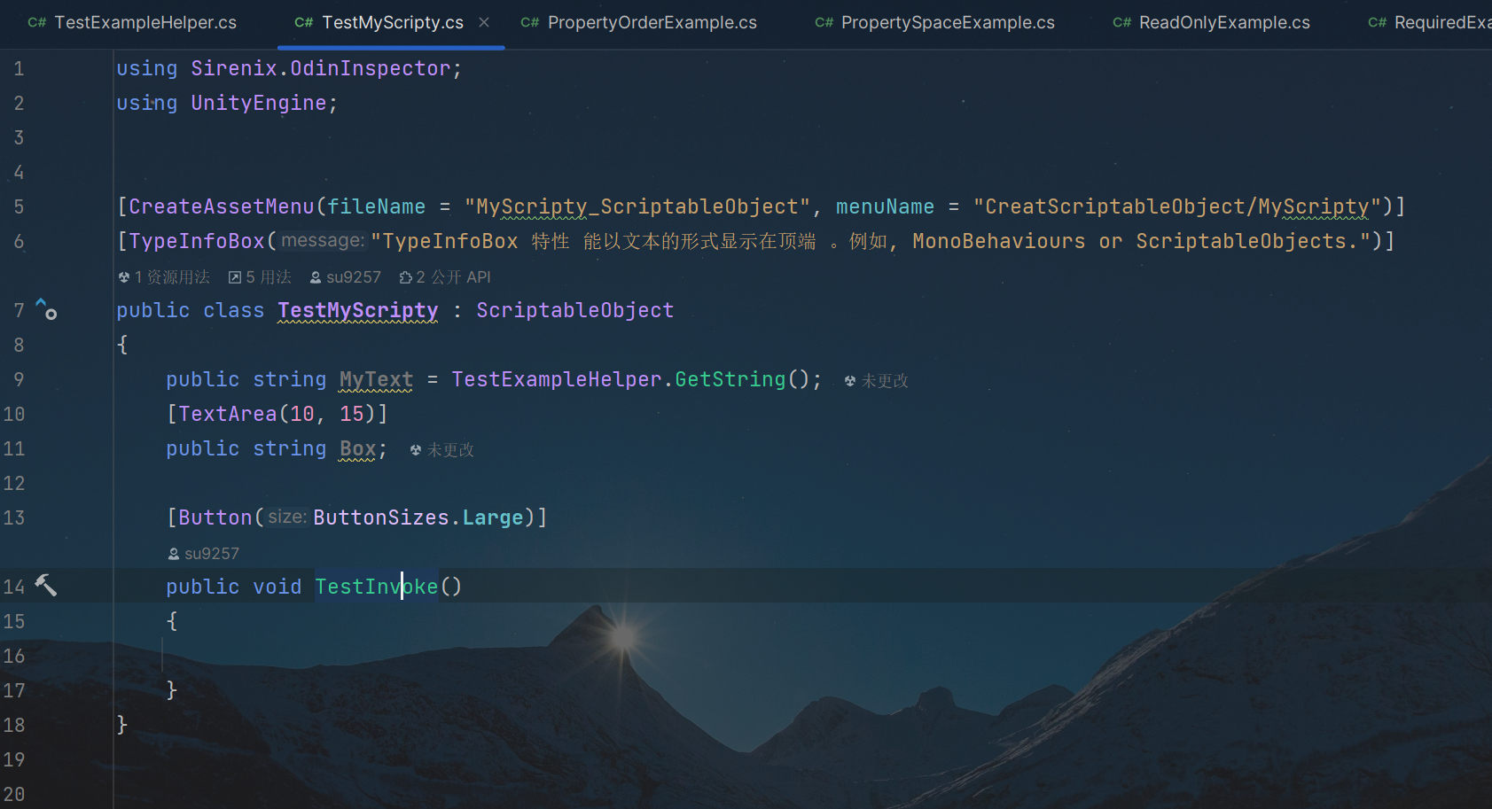Open the '2 公开 API' code lens

tap(445, 277)
